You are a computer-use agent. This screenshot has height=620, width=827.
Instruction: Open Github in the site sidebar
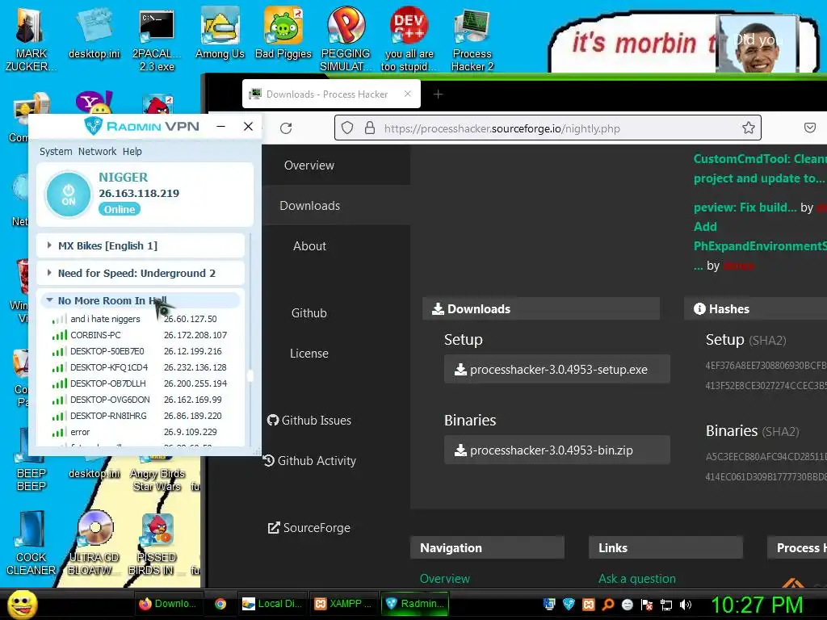[309, 313]
